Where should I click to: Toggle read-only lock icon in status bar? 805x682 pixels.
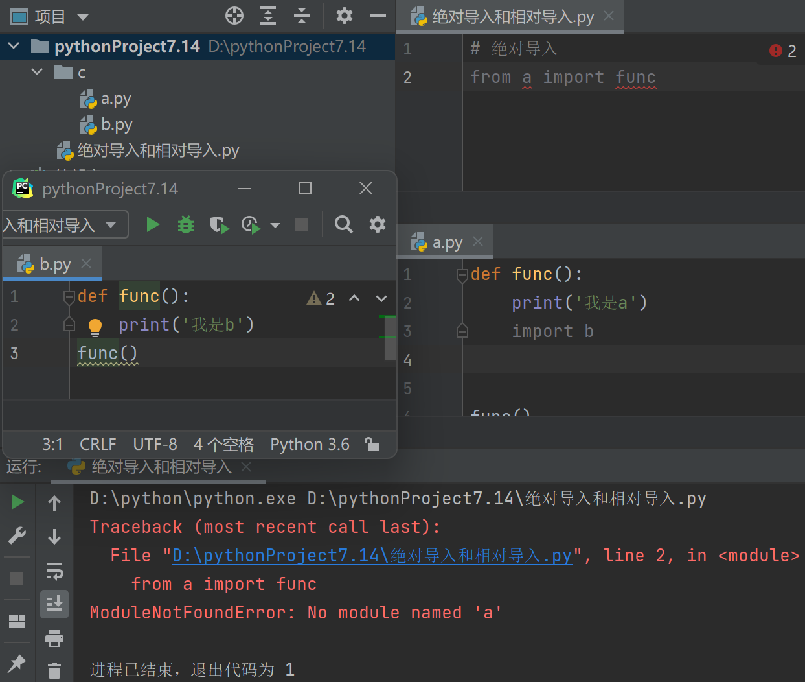(x=372, y=444)
